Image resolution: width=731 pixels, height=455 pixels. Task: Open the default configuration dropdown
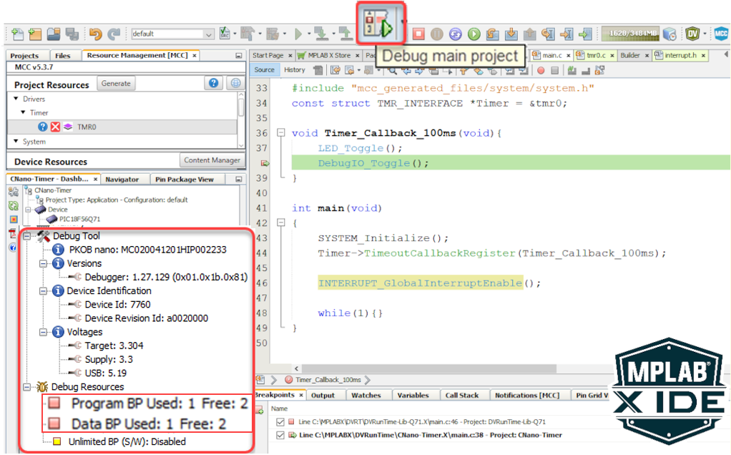coord(208,34)
